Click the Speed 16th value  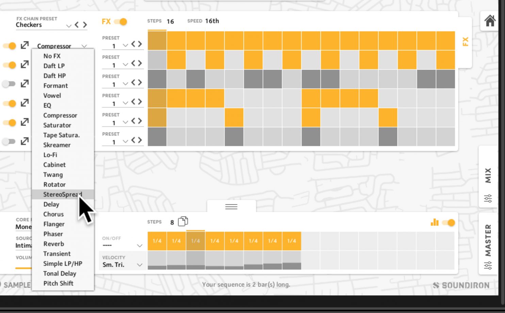[x=212, y=21]
